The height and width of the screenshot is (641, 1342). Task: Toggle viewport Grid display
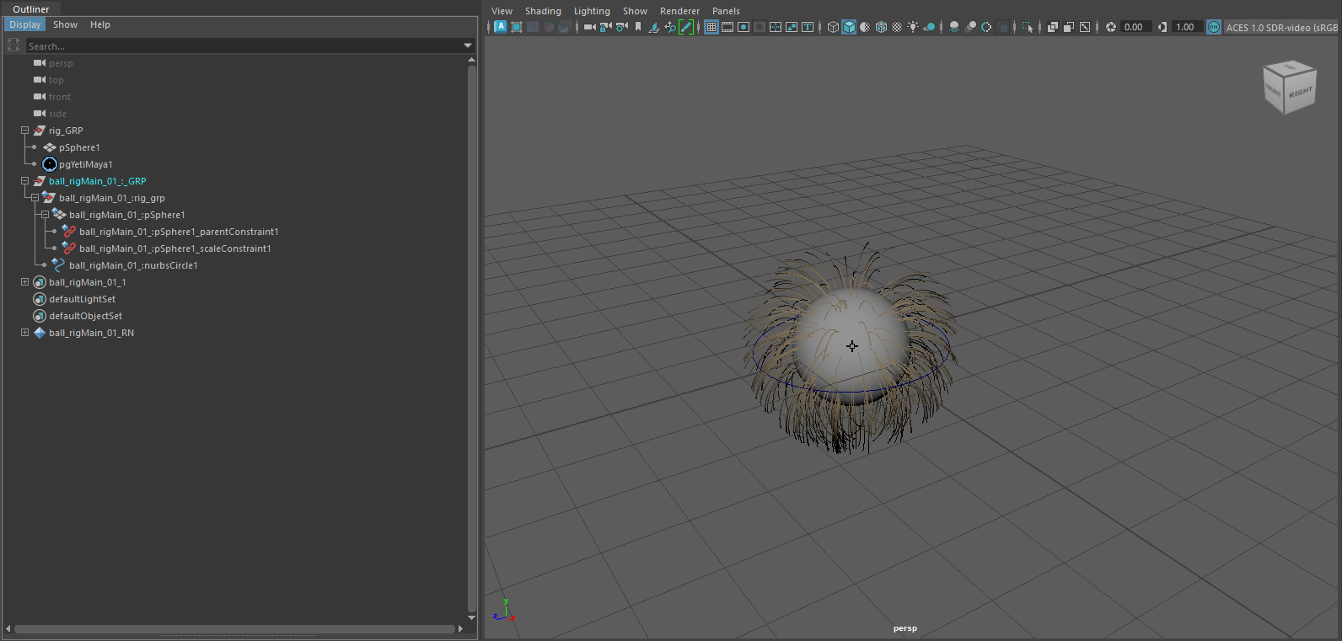711,27
